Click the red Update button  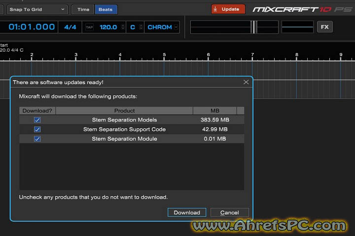tap(228, 9)
